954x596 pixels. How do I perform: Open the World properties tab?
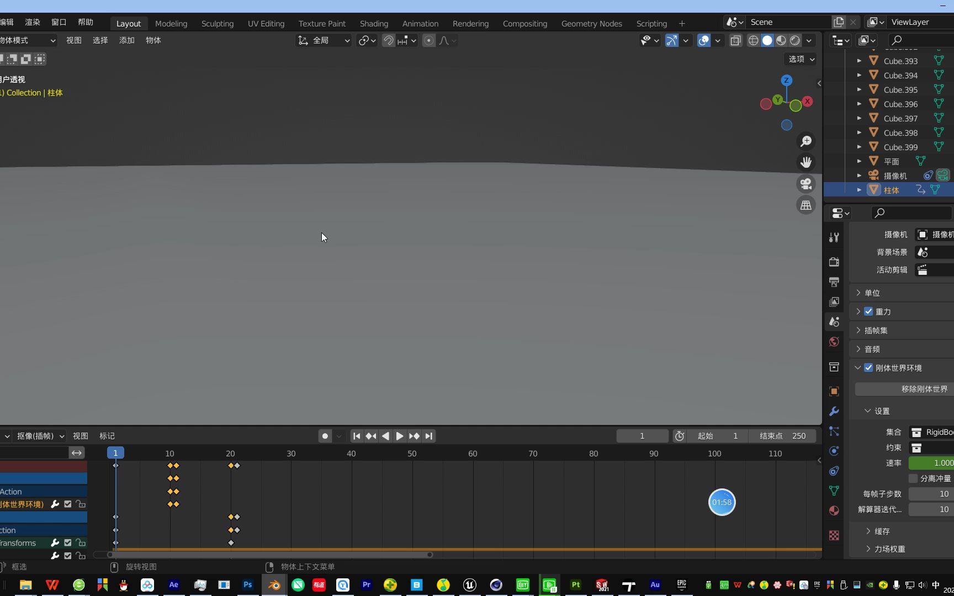(x=834, y=342)
